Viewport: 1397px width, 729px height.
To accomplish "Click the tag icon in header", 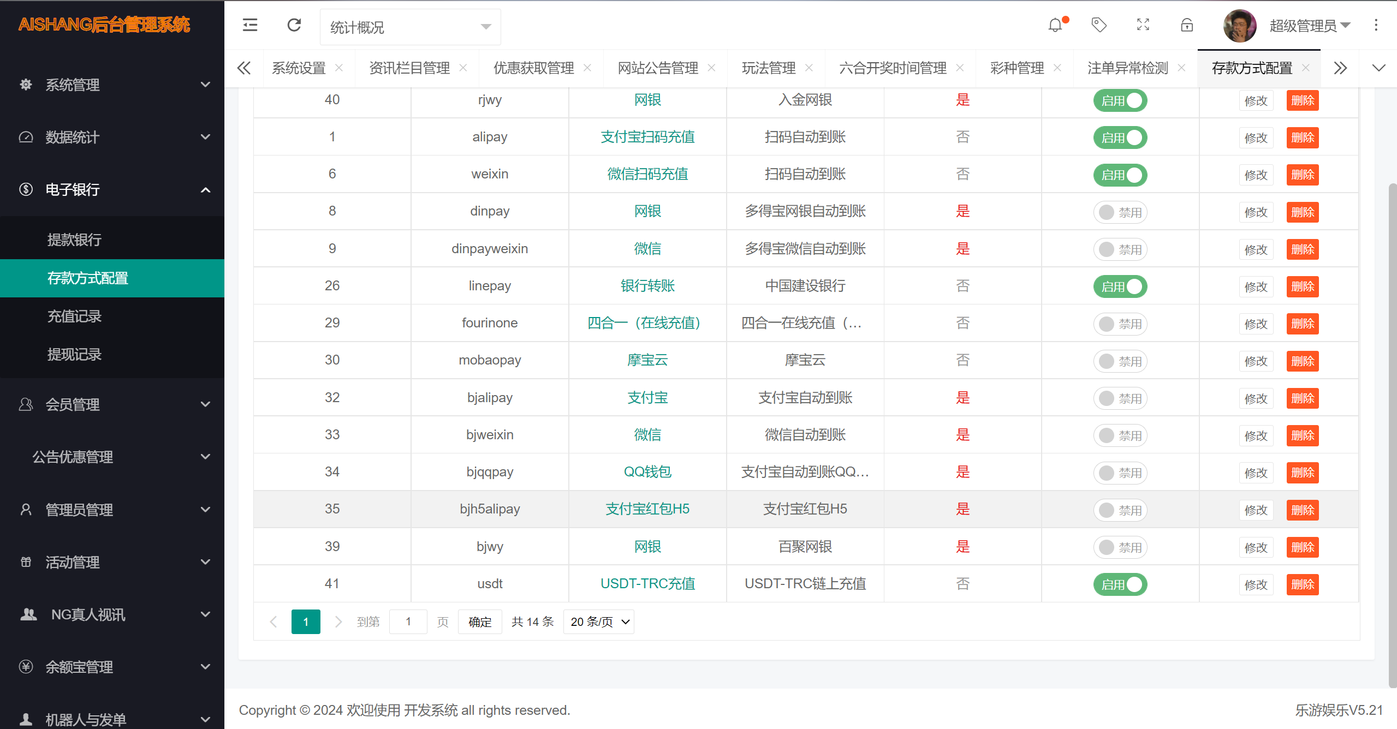I will coord(1098,25).
